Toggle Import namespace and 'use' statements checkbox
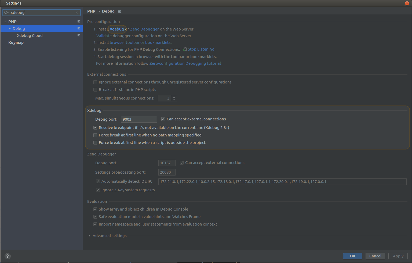The height and width of the screenshot is (263, 412). 95,224
